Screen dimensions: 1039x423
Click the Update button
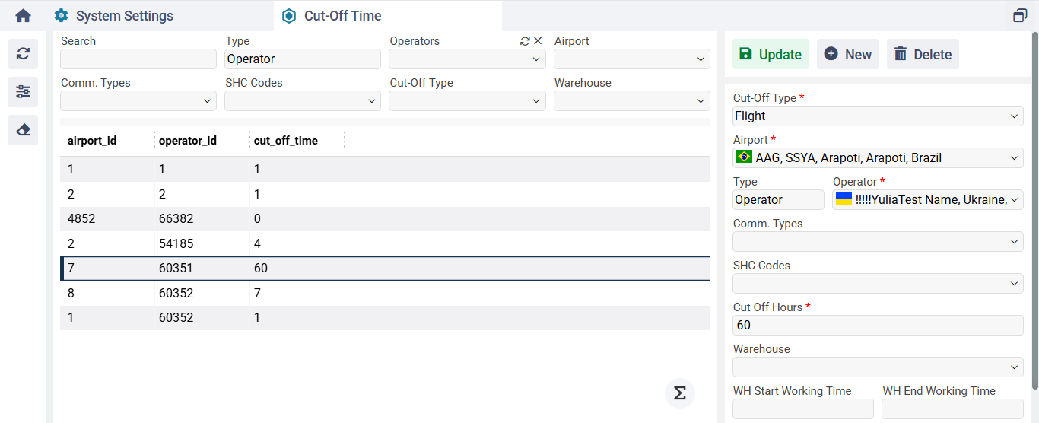pos(771,54)
